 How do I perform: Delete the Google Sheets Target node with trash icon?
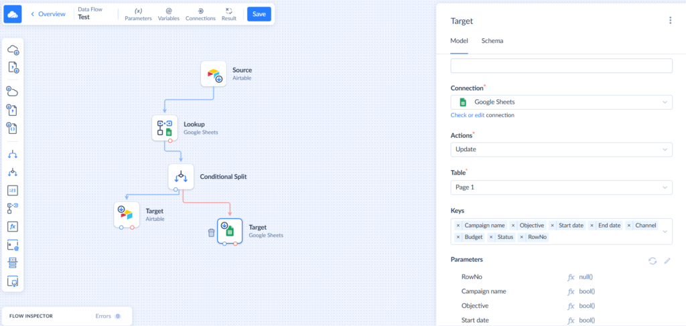click(x=211, y=232)
